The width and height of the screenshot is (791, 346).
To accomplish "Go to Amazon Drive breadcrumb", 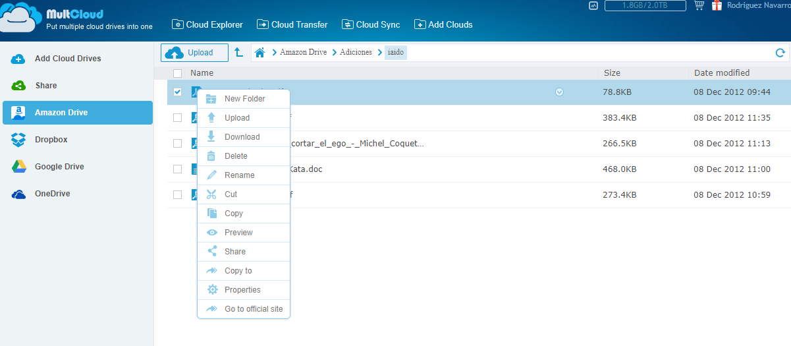I will pos(303,52).
